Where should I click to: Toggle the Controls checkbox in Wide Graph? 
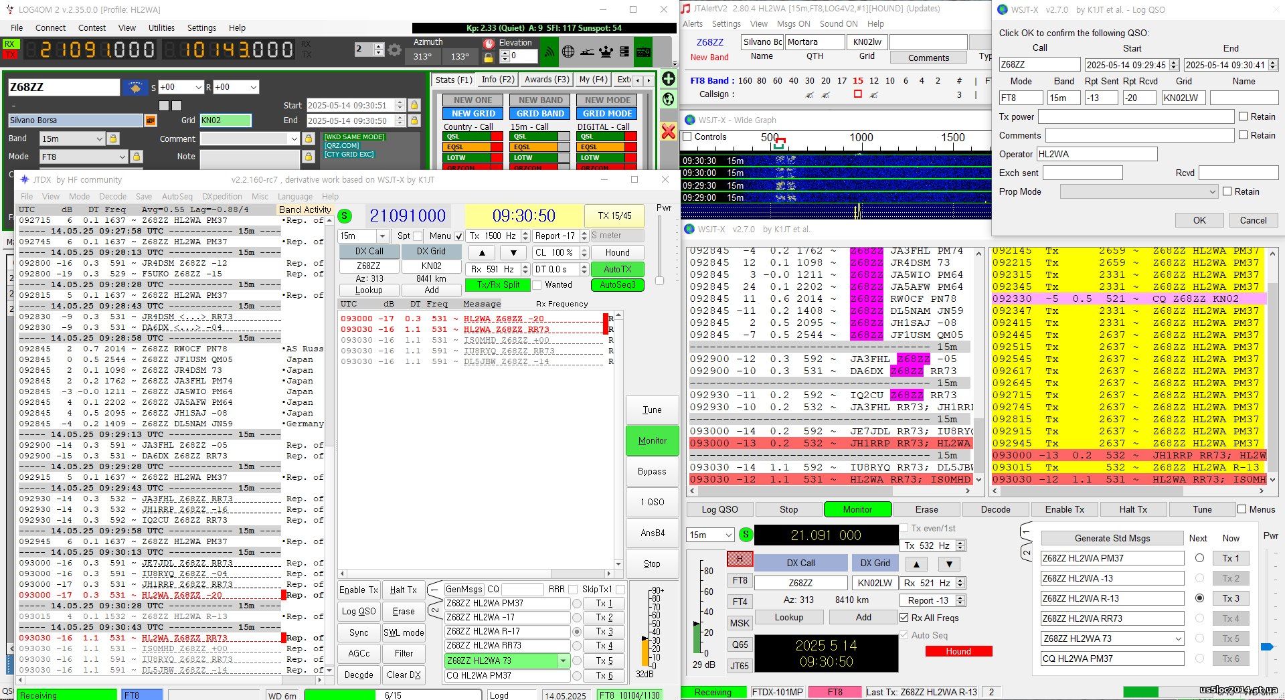(687, 137)
